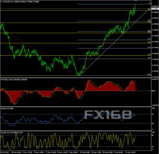Screen dimensions: 159x154
Task: Click MACD scale maximum 0.003727
Action: pyautogui.click(x=155, y=79)
